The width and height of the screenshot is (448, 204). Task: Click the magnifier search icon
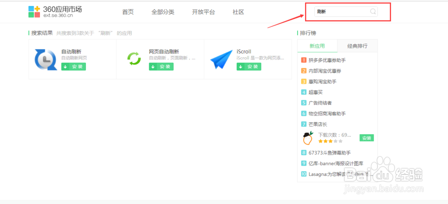pyautogui.click(x=373, y=12)
